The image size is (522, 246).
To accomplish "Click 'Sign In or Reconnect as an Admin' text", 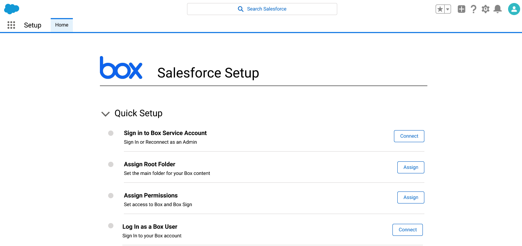I will [x=160, y=142].
